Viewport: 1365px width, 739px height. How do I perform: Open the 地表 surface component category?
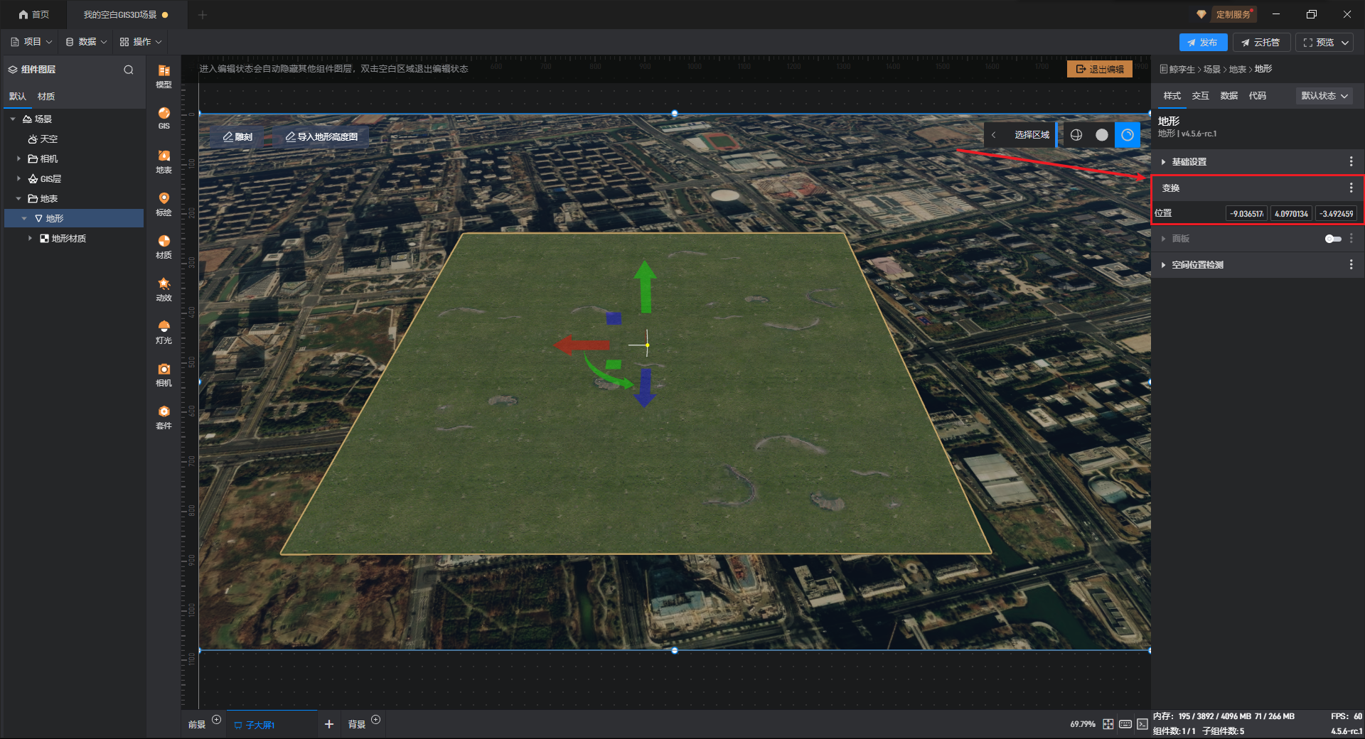click(x=164, y=161)
